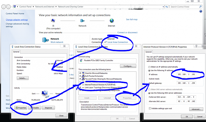Open help via the blue question mark icon
Viewport: 206px width, 122px height.
(x=201, y=12)
